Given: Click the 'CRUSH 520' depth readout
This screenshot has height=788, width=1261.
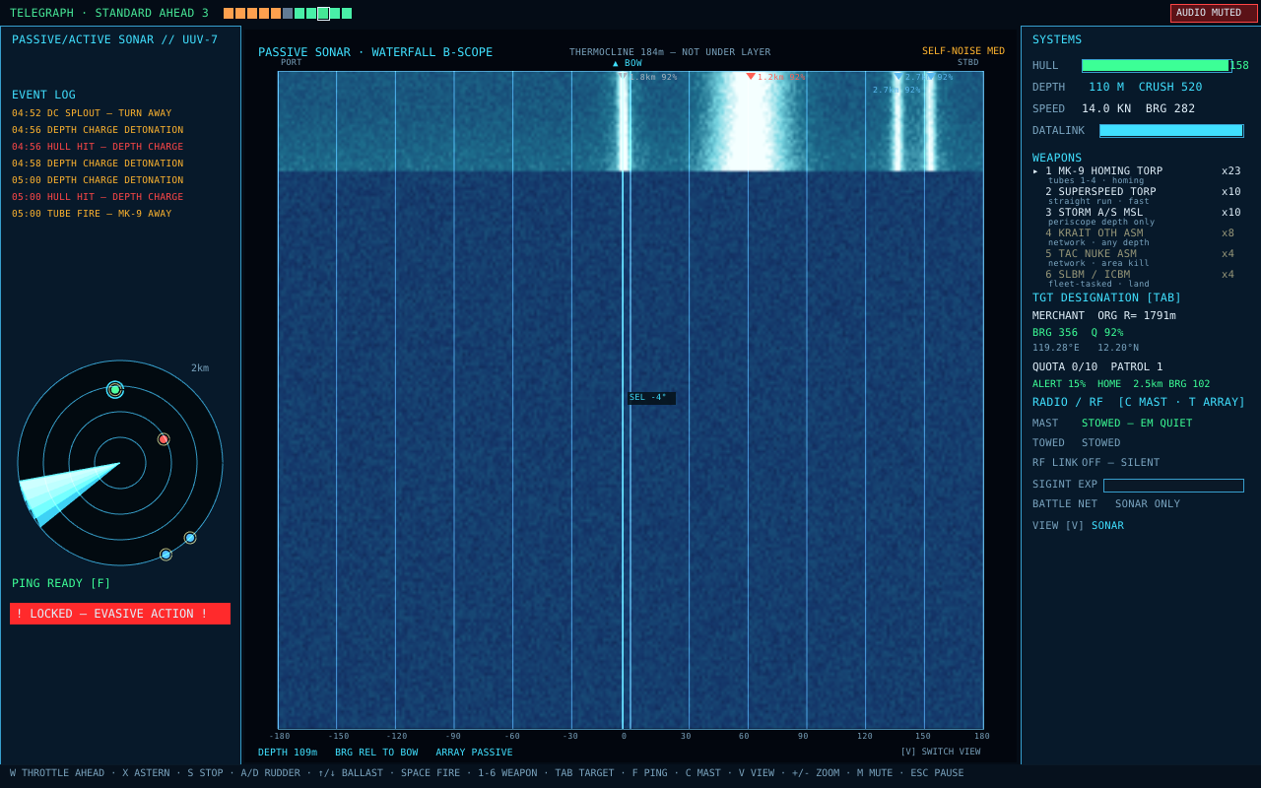Looking at the screenshot, I should click(1170, 87).
